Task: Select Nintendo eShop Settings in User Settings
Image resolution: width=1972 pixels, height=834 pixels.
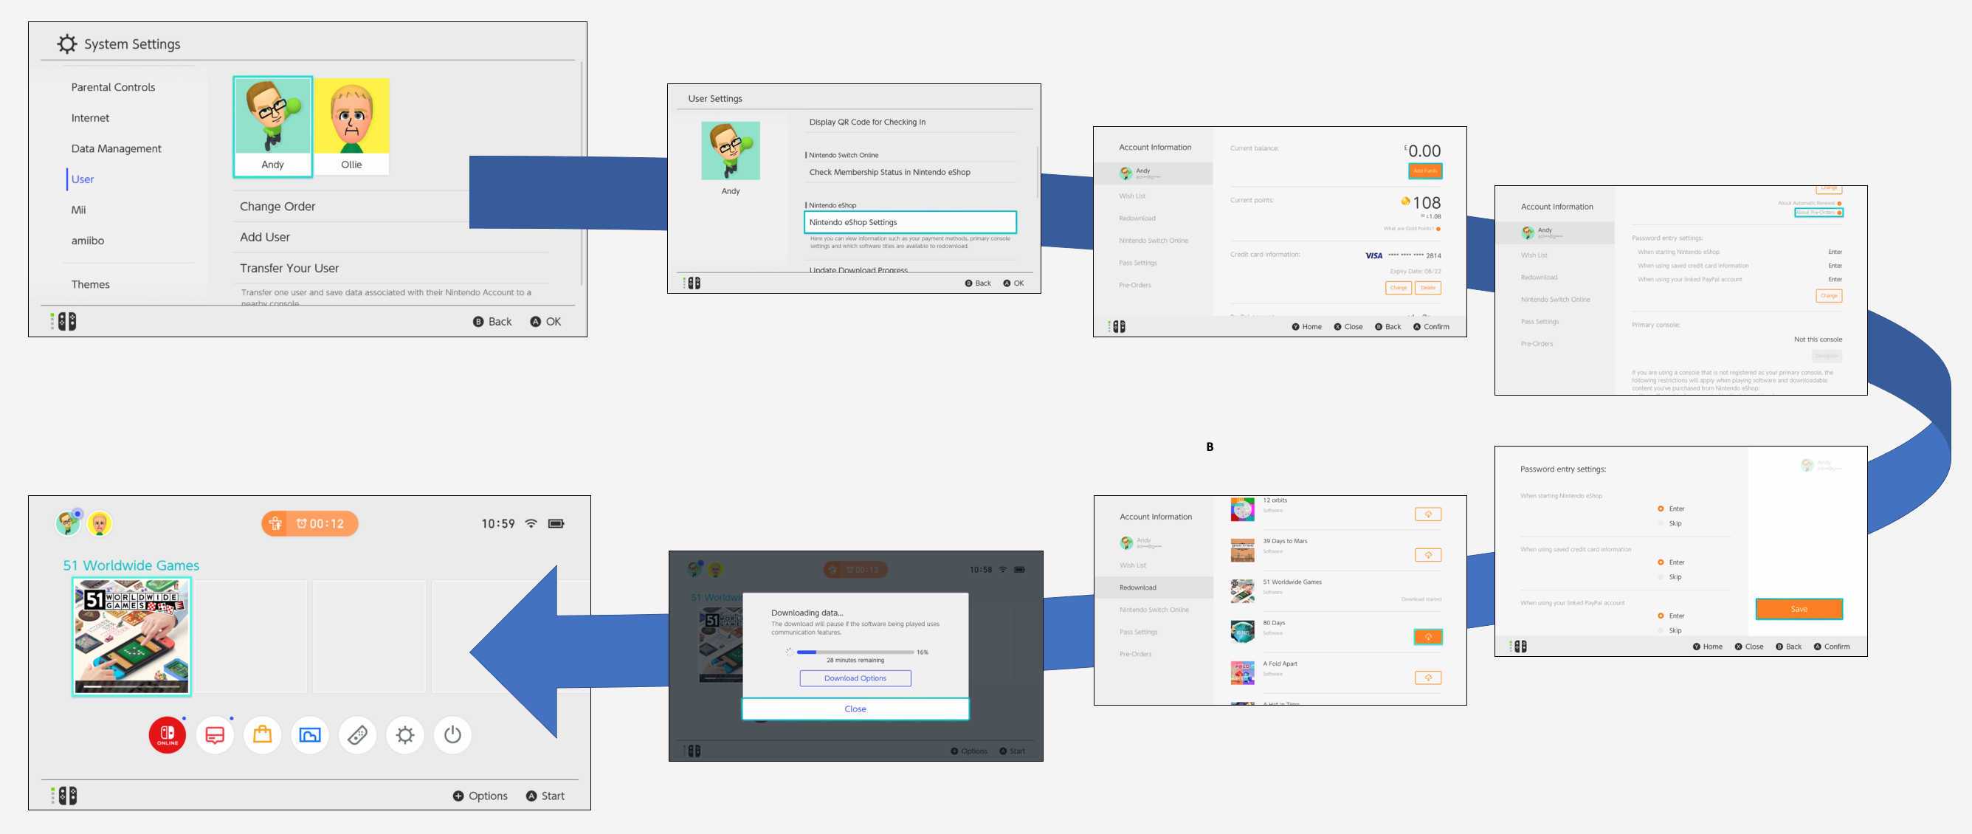Action: [909, 222]
